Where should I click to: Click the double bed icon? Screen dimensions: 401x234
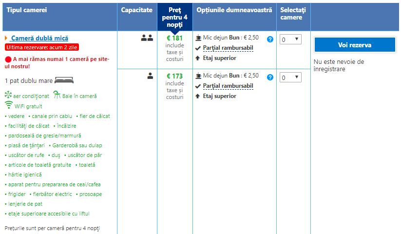click(64, 80)
